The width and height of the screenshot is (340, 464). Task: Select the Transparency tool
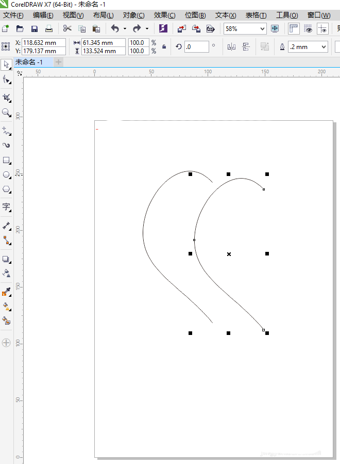point(7,273)
